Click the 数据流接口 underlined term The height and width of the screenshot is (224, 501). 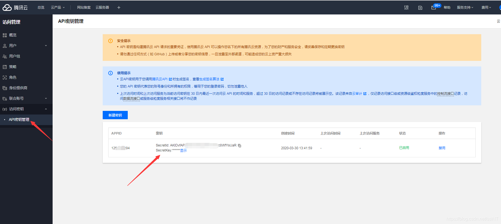tap(132, 99)
